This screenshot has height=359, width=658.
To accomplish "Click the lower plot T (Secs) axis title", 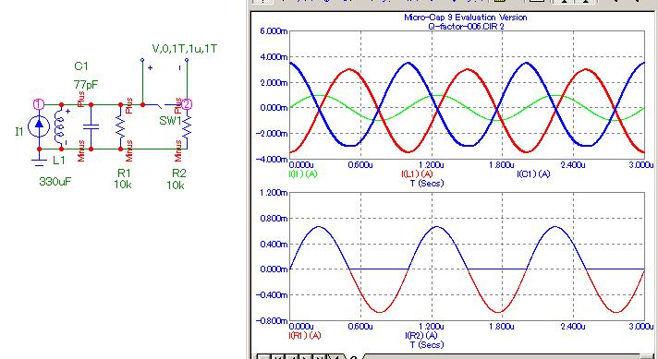I will [x=426, y=344].
